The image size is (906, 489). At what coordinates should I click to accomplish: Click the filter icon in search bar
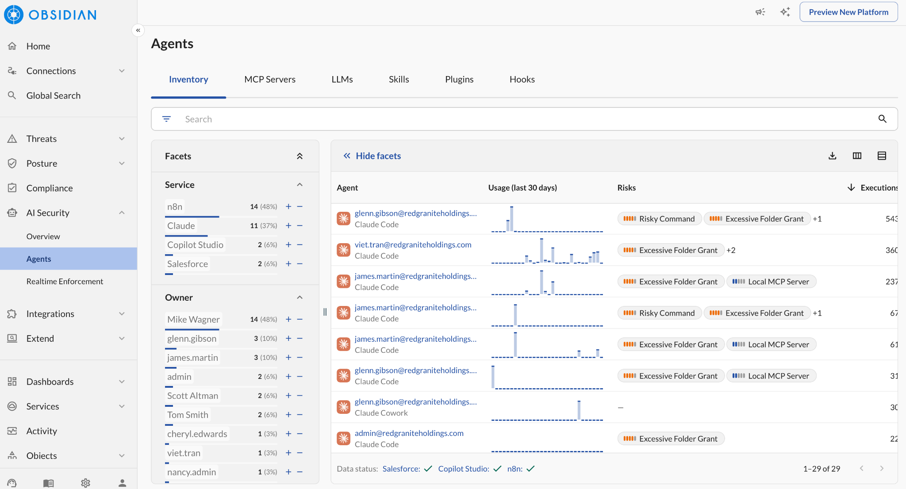click(166, 119)
